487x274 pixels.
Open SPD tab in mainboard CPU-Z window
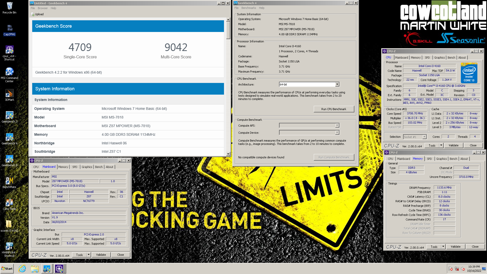(75, 167)
